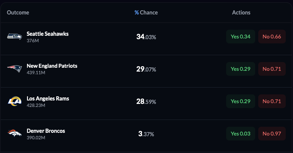This screenshot has width=293, height=153.
Task: Buy Yes 0.29 for New England Patriots
Action: [x=240, y=69]
